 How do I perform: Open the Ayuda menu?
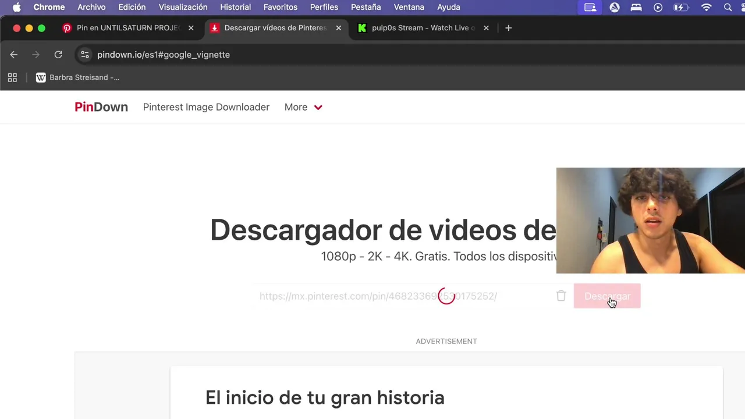tap(449, 7)
